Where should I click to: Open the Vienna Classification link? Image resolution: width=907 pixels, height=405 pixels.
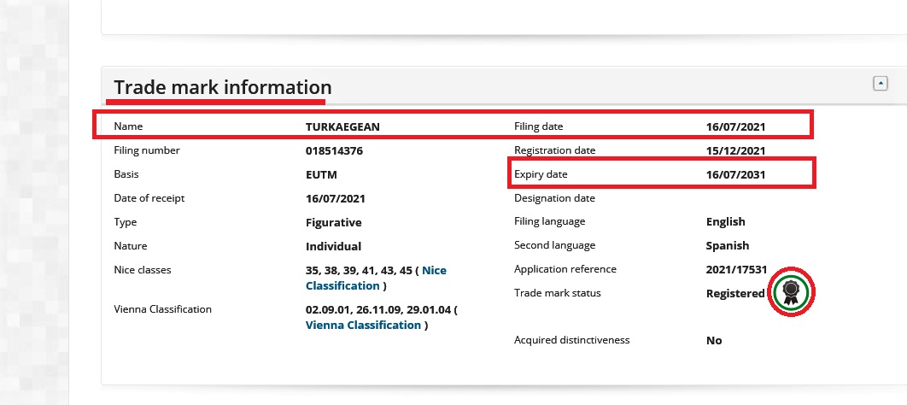[x=363, y=325]
